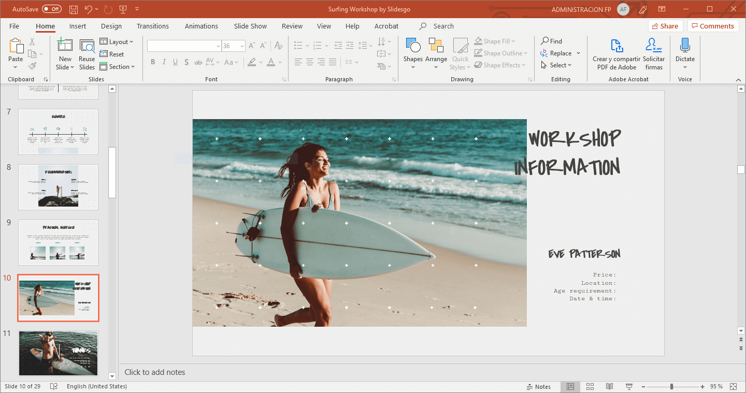Switch to Reading View

point(610,387)
